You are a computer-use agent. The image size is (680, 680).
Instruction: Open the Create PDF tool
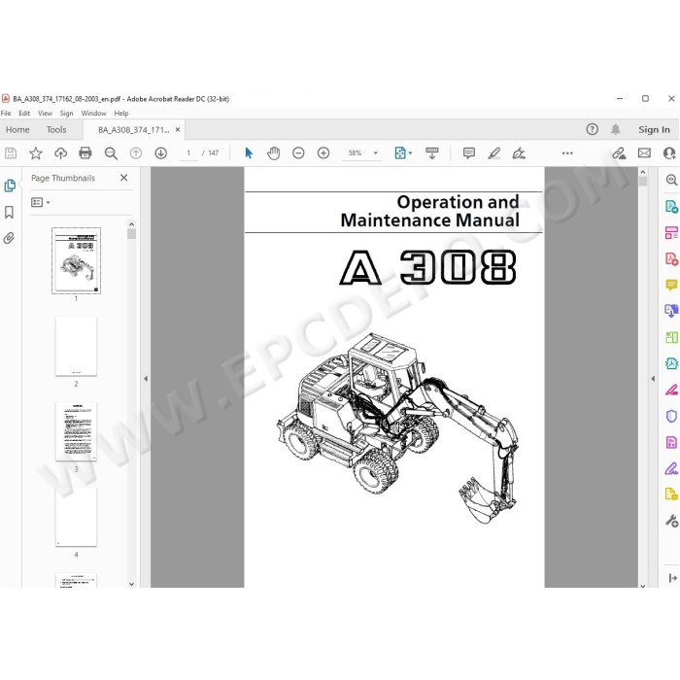pos(671,259)
